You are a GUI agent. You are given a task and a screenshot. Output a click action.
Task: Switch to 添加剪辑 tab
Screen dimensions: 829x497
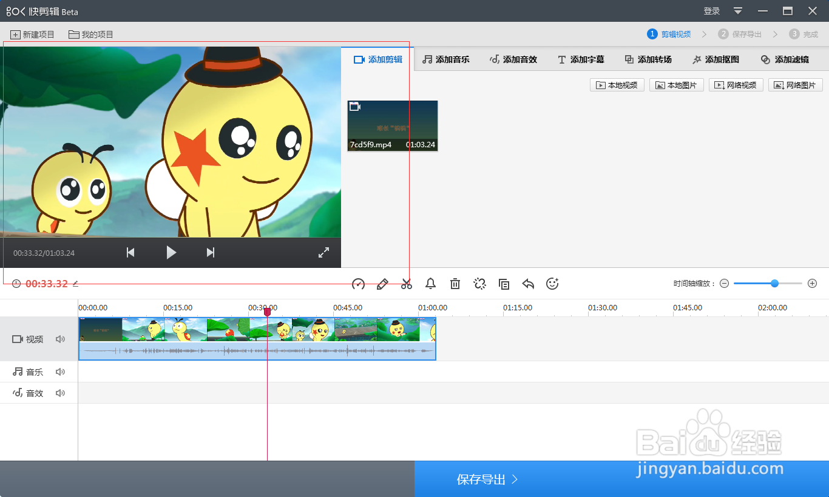coord(378,59)
